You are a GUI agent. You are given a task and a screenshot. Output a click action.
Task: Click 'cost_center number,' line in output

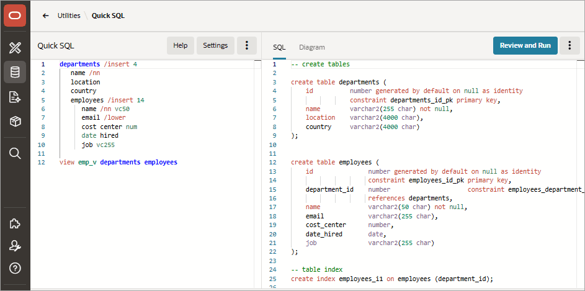[350, 225]
